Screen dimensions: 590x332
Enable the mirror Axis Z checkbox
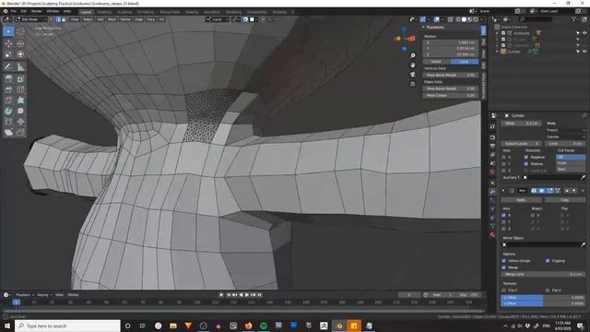(504, 229)
